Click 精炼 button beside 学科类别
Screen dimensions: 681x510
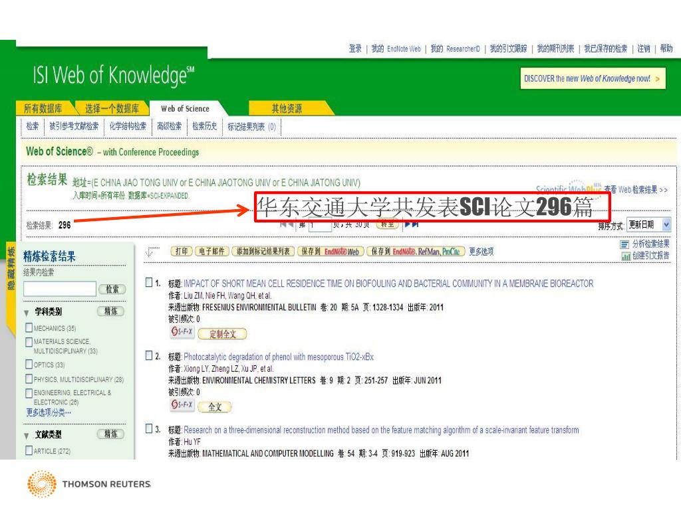(111, 311)
